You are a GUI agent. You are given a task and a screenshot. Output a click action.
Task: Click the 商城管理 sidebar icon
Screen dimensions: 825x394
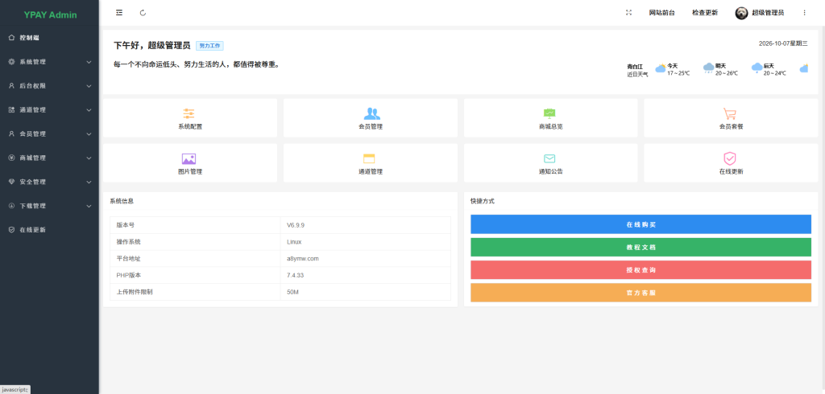point(11,158)
